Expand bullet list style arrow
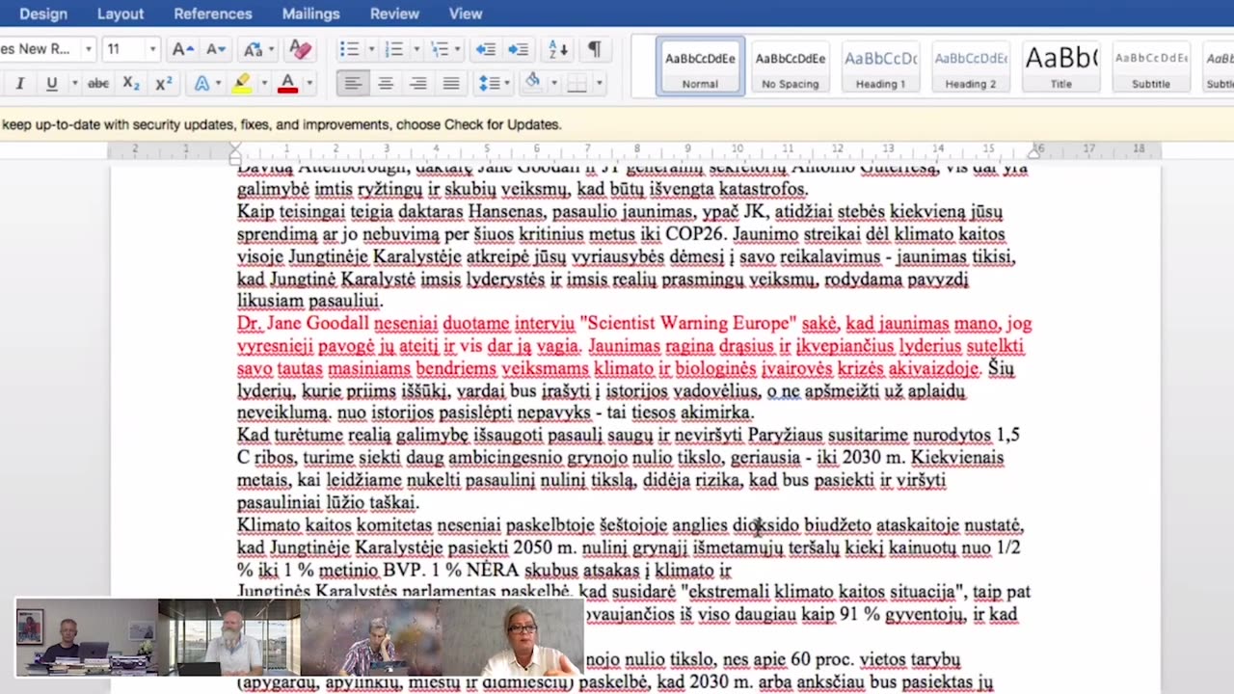Viewport: 1234px width, 694px height. pos(370,49)
